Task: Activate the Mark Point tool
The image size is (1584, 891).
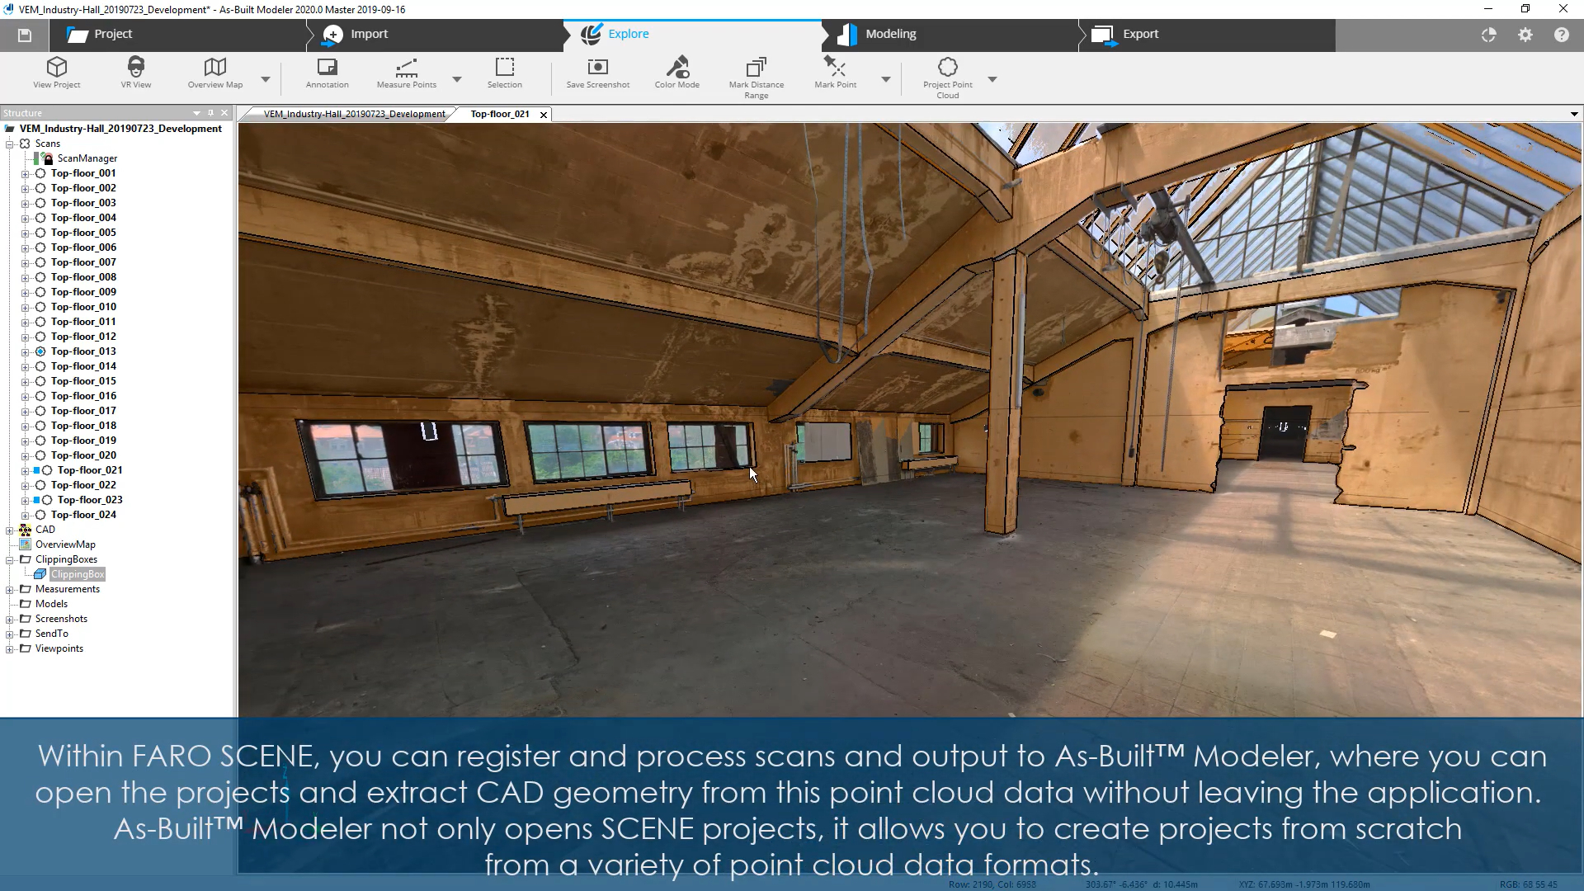Action: coord(835,73)
